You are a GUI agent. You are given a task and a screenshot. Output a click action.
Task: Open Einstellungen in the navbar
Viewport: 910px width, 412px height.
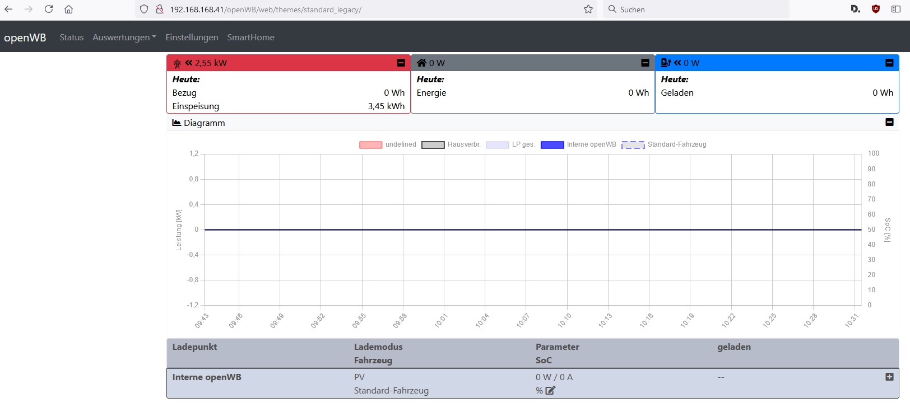point(192,37)
